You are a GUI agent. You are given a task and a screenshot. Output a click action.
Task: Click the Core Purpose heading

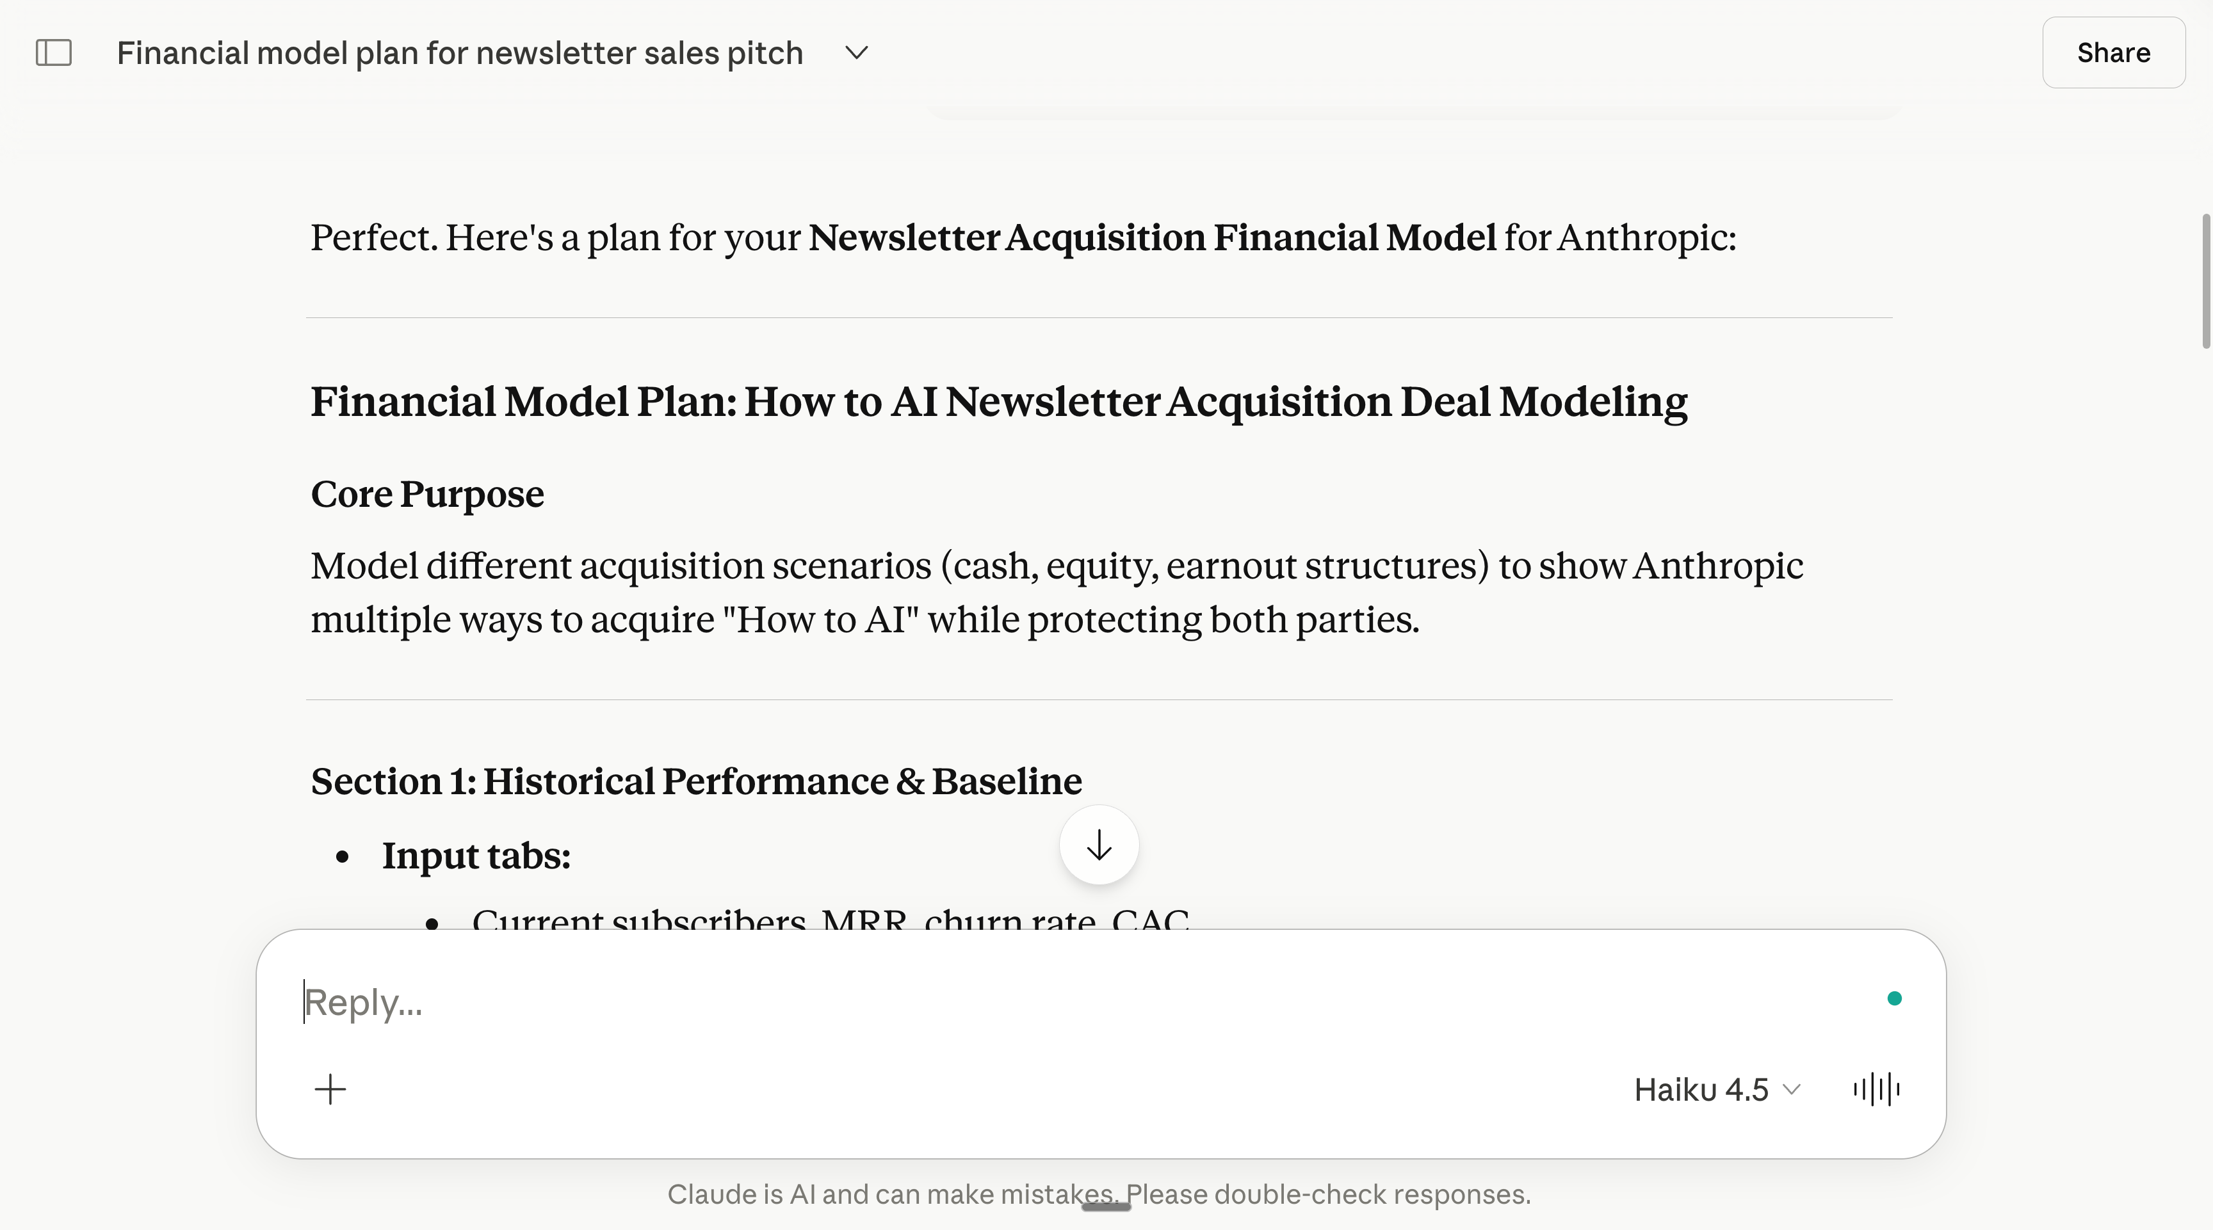[x=427, y=495]
